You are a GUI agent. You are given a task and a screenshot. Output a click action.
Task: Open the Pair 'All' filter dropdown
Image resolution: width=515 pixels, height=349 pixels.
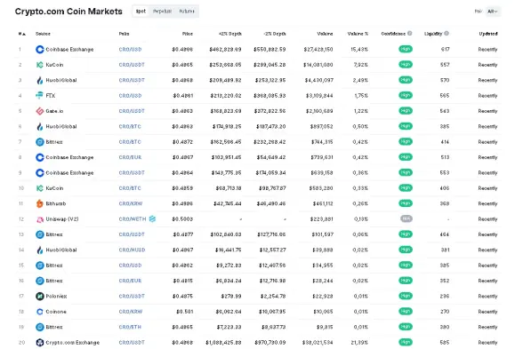[493, 12]
